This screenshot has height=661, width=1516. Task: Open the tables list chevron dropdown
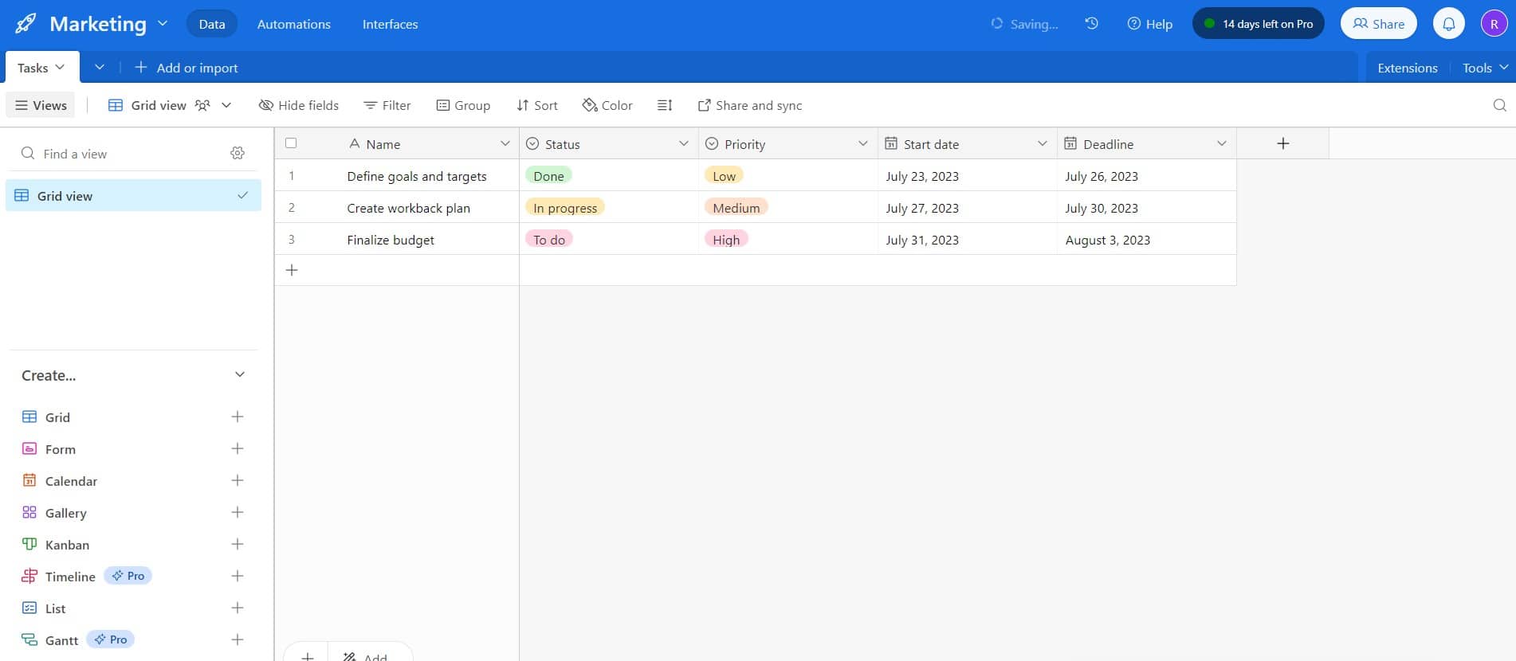100,68
